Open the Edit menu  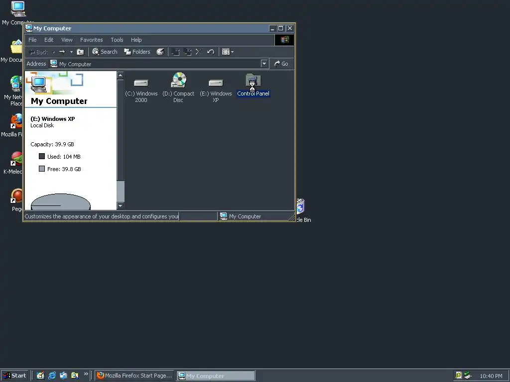tap(49, 40)
